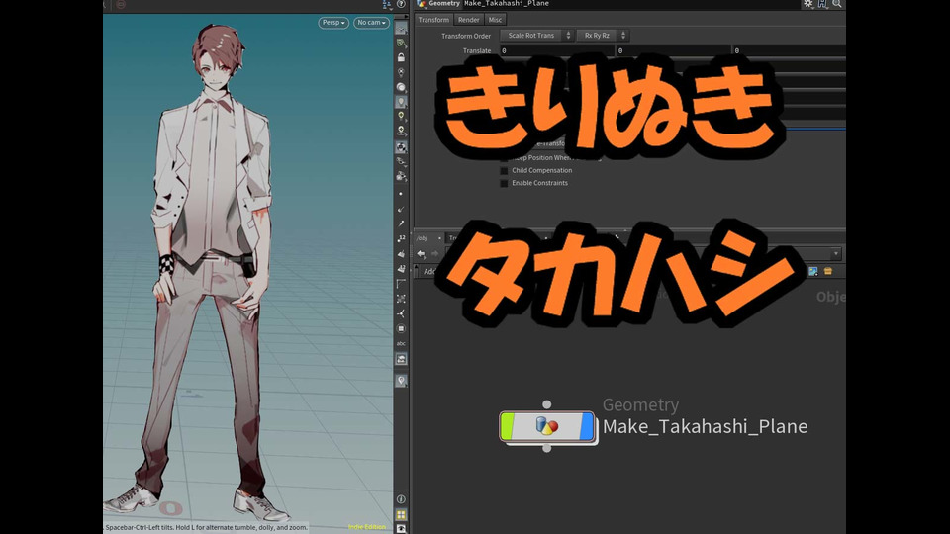This screenshot has width=950, height=534.
Task: Click the display point numbers icon
Action: click(x=401, y=238)
